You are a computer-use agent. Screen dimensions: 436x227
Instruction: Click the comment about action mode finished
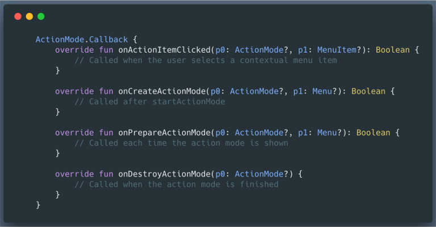click(x=176, y=184)
